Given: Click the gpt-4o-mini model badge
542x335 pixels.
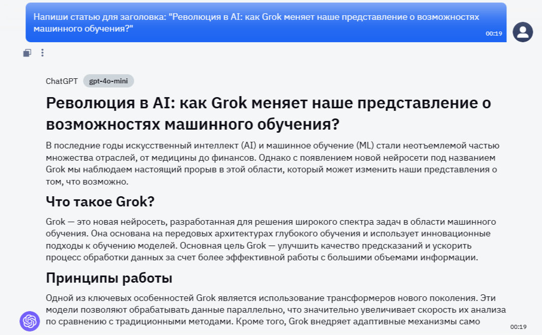Looking at the screenshot, I should coord(108,81).
